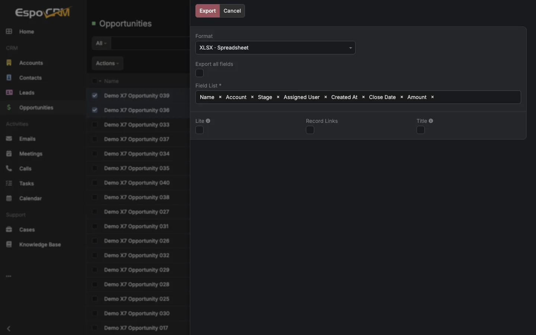The height and width of the screenshot is (335, 536).
Task: Click the Tasks list icon
Action: point(9,184)
